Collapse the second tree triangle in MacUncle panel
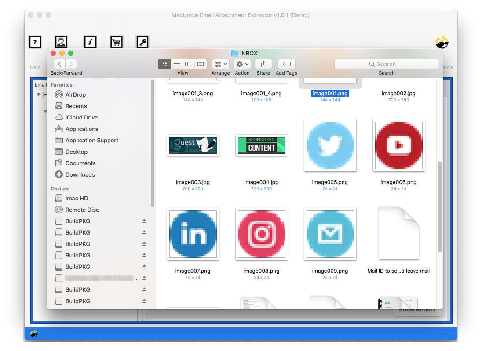The height and width of the screenshot is (351, 482). tap(45, 111)
